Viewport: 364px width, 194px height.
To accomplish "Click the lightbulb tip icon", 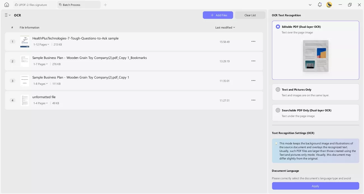I will (276, 144).
